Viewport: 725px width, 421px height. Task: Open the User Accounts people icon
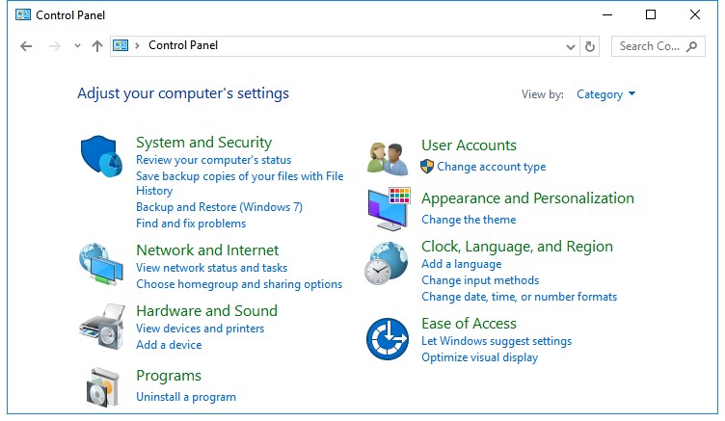388,159
